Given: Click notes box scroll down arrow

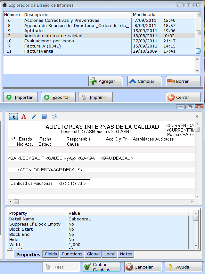Looking at the screenshot, I should (x=198, y=71).
